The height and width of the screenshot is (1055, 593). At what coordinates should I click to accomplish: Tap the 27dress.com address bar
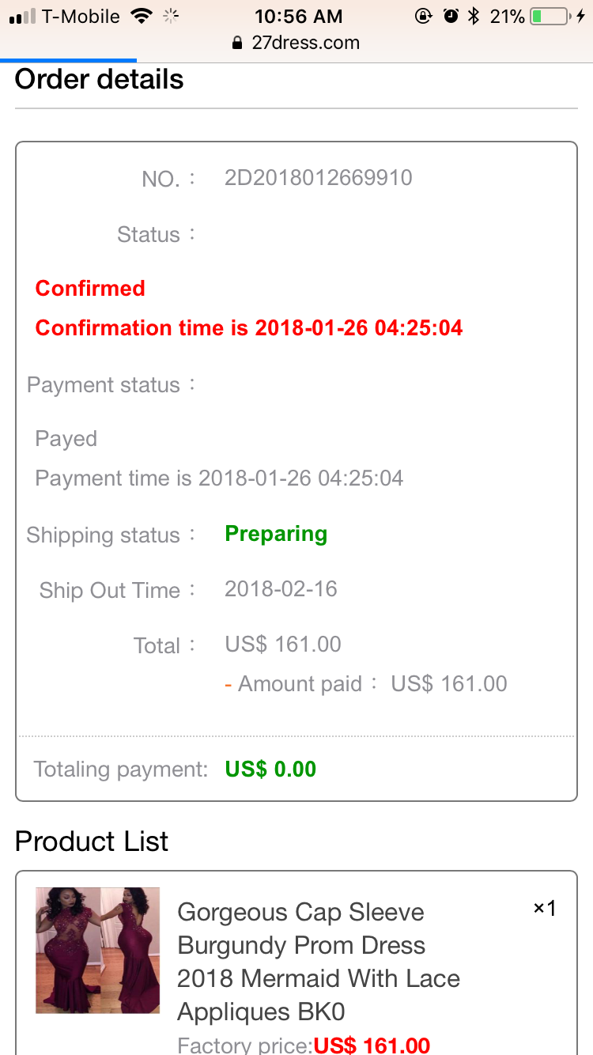point(296,43)
